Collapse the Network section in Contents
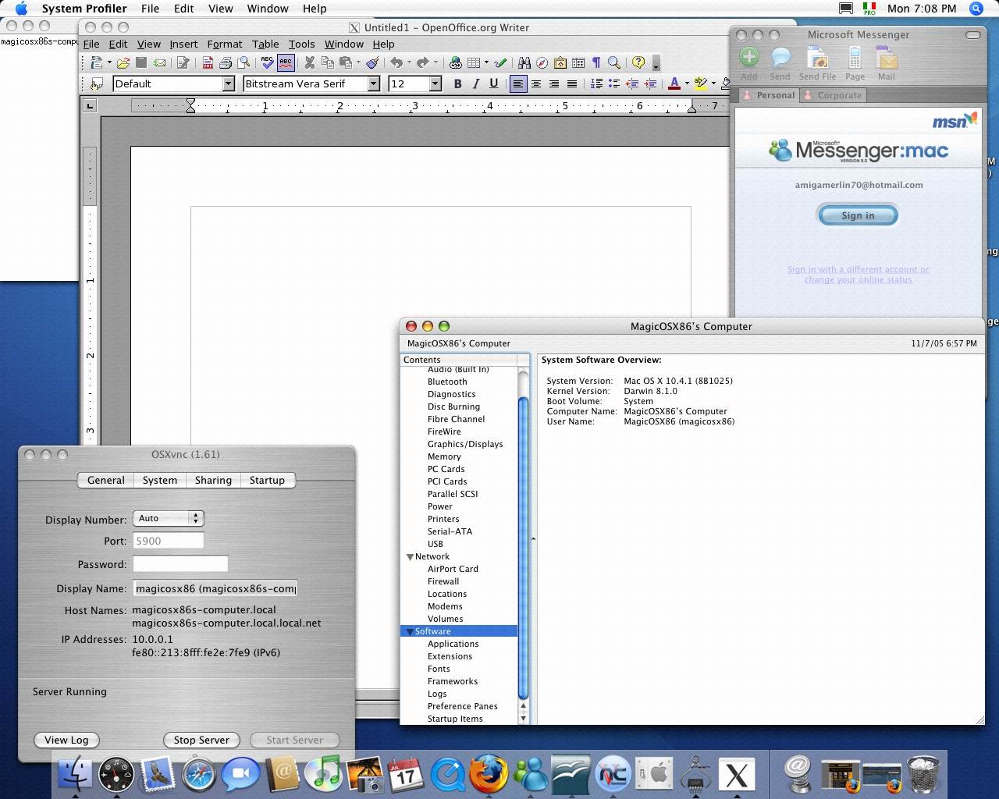The image size is (999, 799). coord(410,557)
